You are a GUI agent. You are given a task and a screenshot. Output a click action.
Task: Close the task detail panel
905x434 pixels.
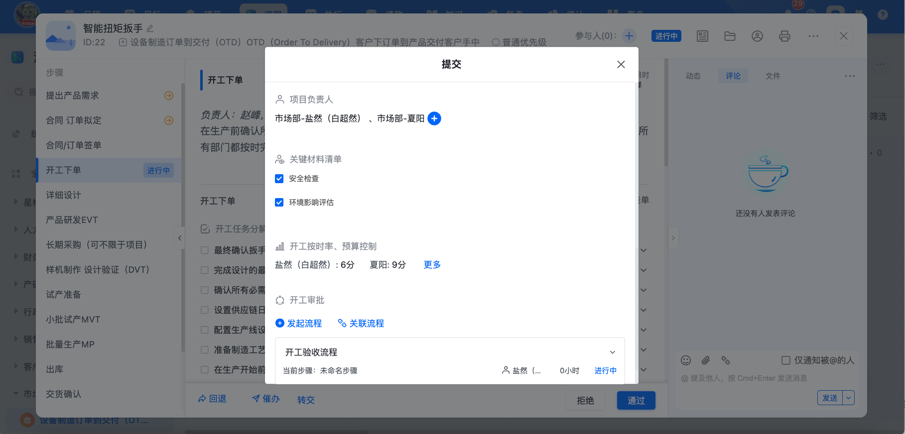tap(844, 36)
